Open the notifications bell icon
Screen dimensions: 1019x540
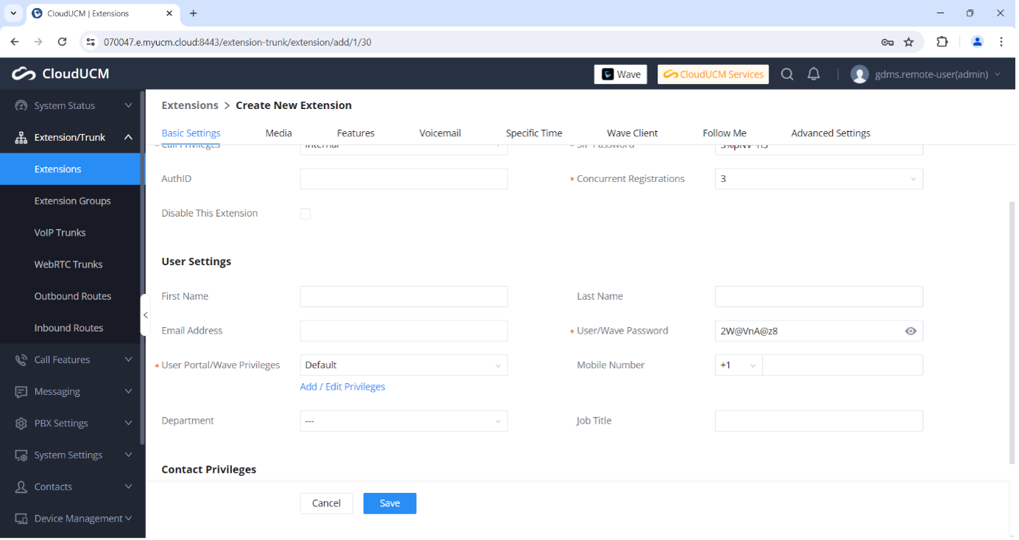(x=814, y=74)
